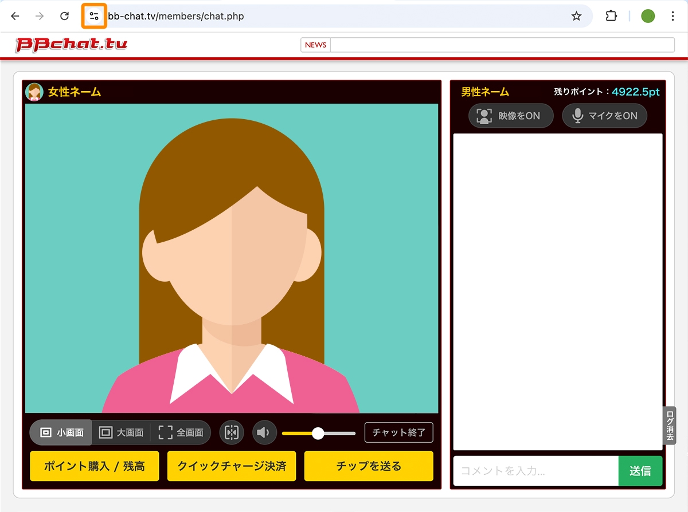Send a tip with チップを送る
This screenshot has width=688, height=512.
point(369,466)
